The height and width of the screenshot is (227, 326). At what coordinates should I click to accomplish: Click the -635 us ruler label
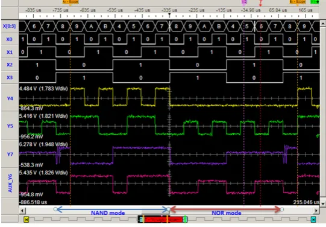click(x=87, y=10)
